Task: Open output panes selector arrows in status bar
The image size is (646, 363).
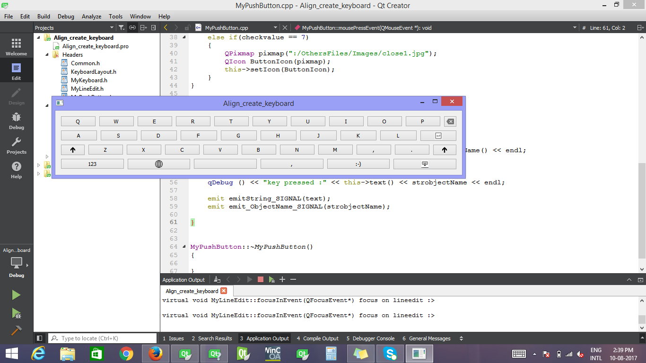Action: (x=462, y=338)
